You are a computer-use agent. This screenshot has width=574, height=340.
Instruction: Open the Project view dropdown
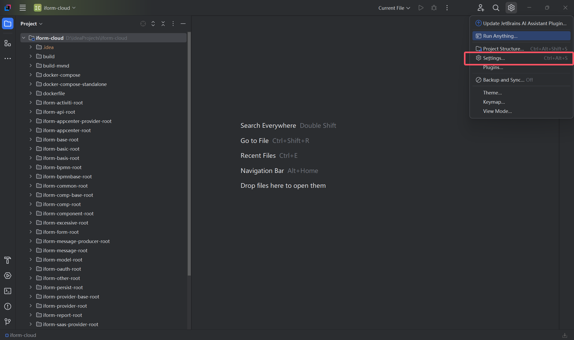click(x=31, y=24)
